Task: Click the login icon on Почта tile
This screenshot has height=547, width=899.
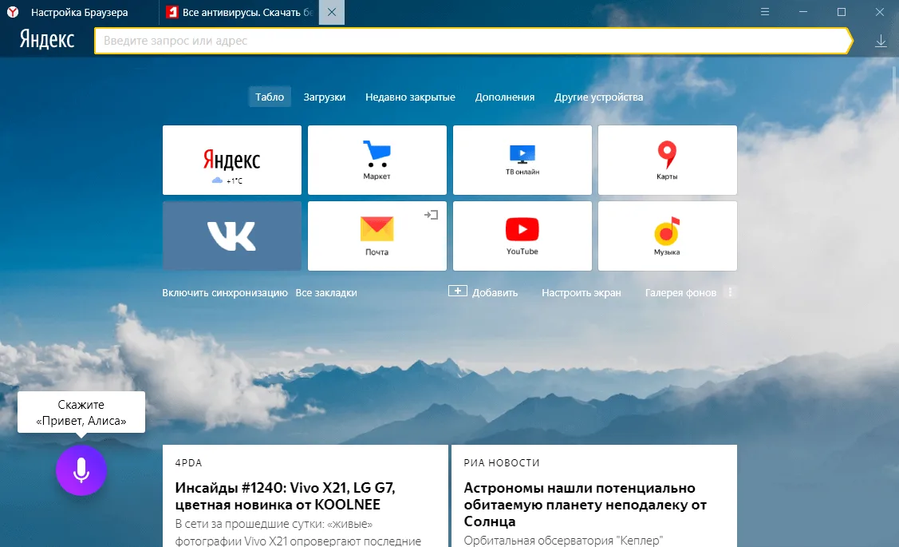Action: 431,215
